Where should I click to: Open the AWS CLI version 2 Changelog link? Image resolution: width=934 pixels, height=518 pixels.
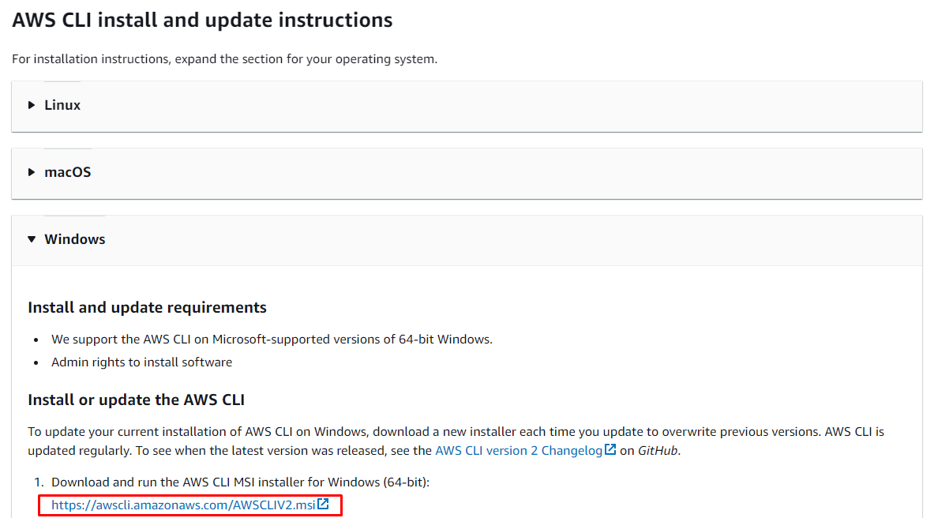(x=519, y=451)
